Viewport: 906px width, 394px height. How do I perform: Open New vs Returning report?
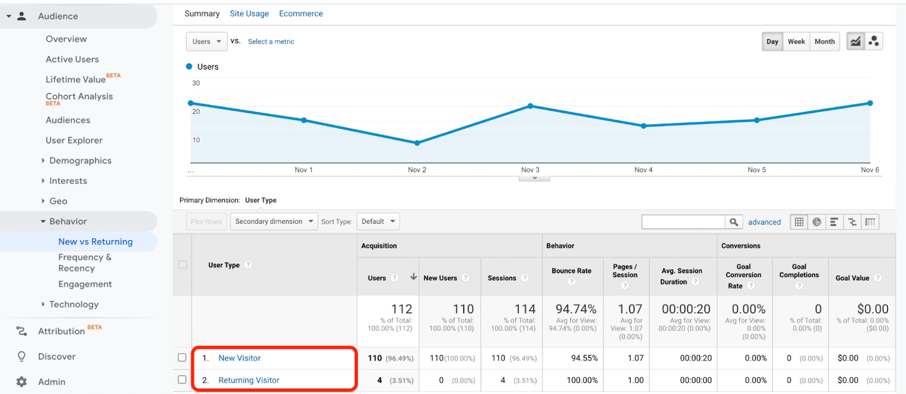pyautogui.click(x=96, y=241)
